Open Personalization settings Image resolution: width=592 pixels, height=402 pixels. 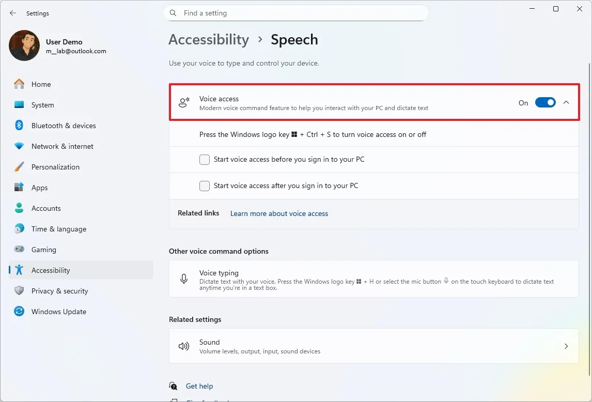point(55,167)
